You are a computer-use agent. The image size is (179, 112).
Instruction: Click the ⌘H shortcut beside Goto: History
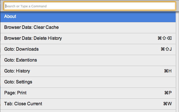(168, 71)
